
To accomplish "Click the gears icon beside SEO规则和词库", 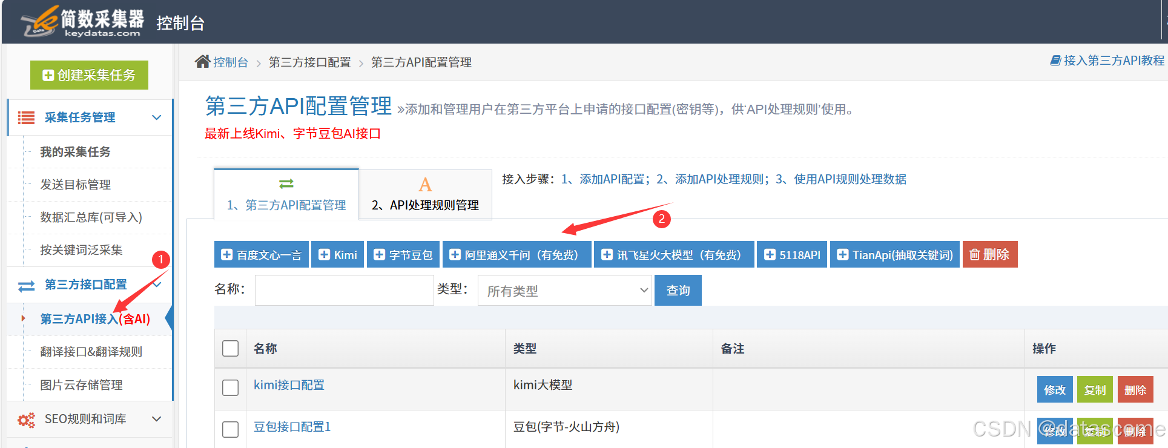I will (x=26, y=420).
